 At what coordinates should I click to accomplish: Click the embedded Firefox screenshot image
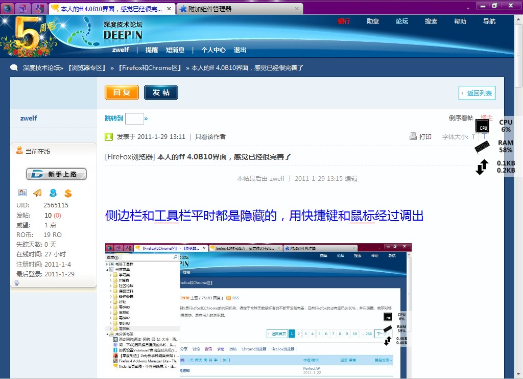coord(258,311)
